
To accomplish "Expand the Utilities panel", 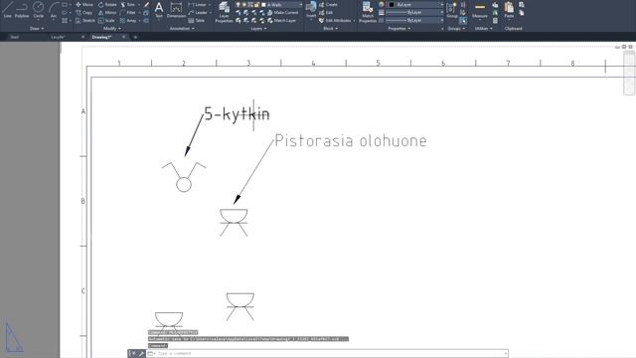I will [x=483, y=29].
